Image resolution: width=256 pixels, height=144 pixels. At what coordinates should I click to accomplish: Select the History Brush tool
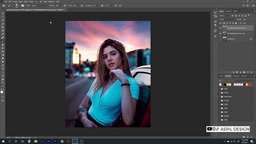pos(3,48)
